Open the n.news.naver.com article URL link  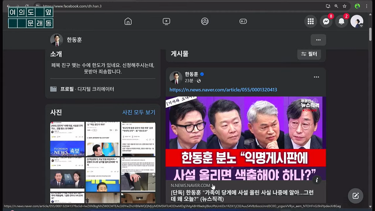223,90
